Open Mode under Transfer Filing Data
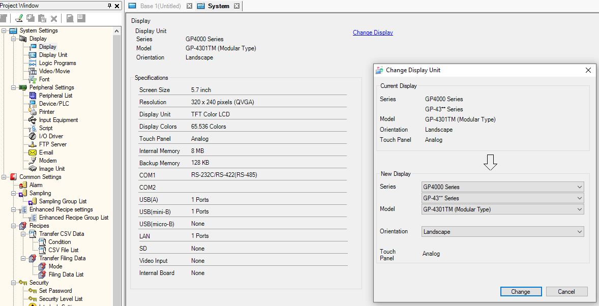 click(55, 266)
